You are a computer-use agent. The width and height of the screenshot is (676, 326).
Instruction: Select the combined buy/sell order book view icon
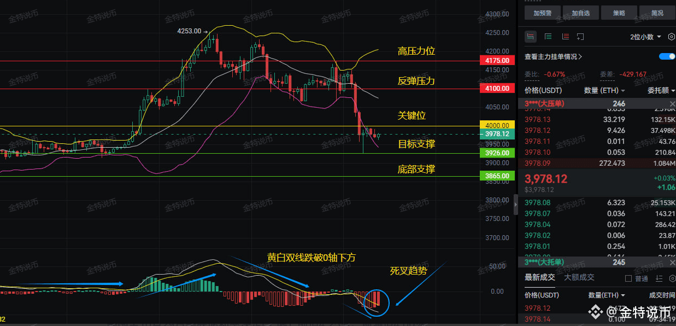point(531,37)
